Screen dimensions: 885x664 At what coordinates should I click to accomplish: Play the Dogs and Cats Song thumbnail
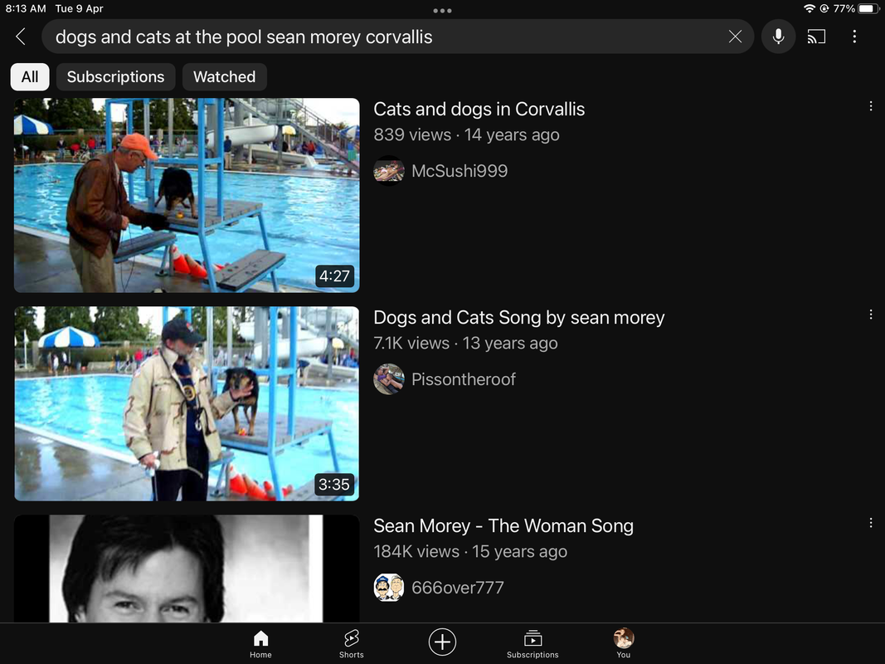[187, 403]
